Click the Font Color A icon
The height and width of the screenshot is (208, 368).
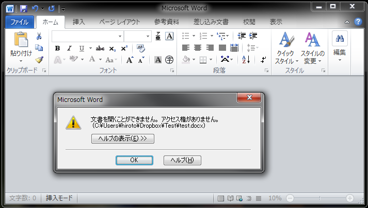92,60
